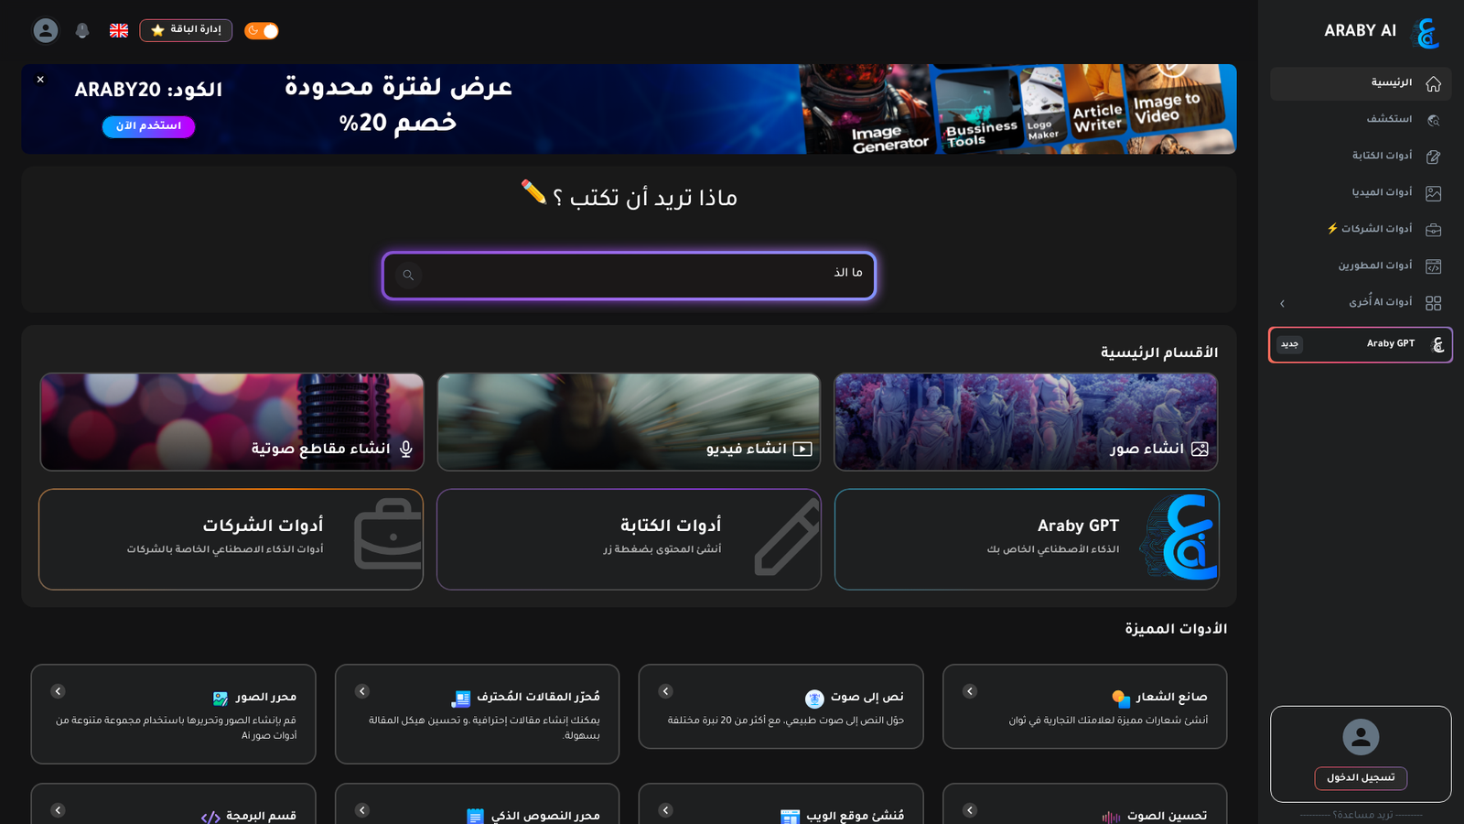Click the صانع الشعار logo maker icon
1464x824 pixels.
click(x=1121, y=699)
